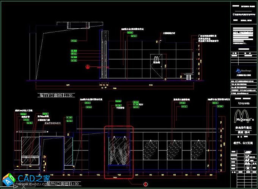
Task: Select the 餐厅G立面图 1:30 drawing title
Action: (64, 184)
